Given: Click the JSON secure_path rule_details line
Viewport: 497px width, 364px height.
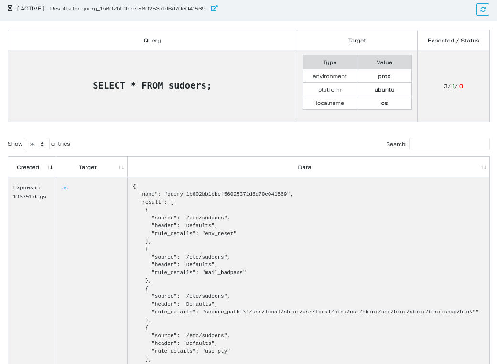Looking at the screenshot, I should pyautogui.click(x=315, y=312).
